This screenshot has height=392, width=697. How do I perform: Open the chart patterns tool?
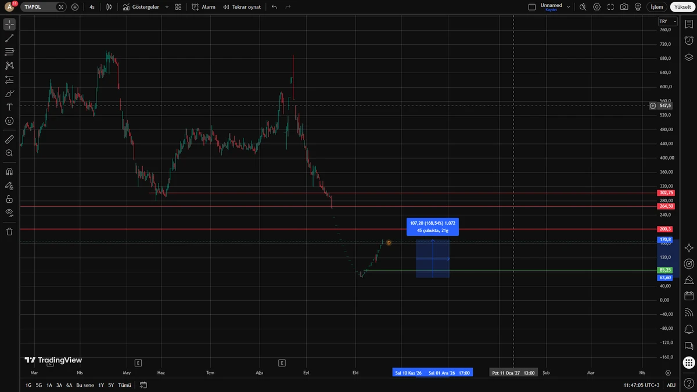point(9,66)
